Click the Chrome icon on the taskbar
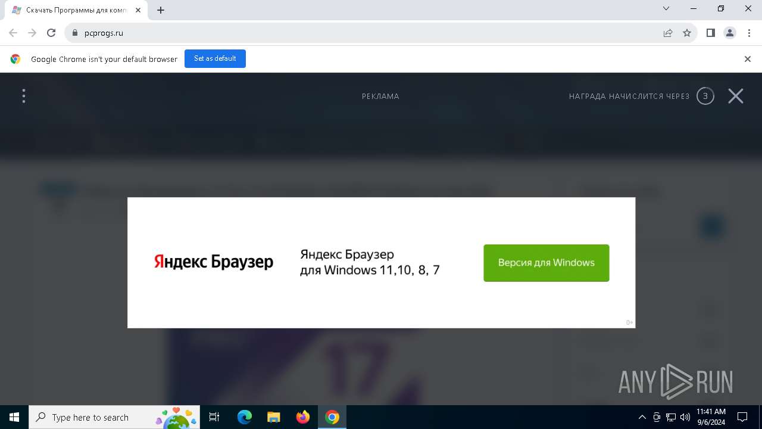762x429 pixels. tap(332, 417)
